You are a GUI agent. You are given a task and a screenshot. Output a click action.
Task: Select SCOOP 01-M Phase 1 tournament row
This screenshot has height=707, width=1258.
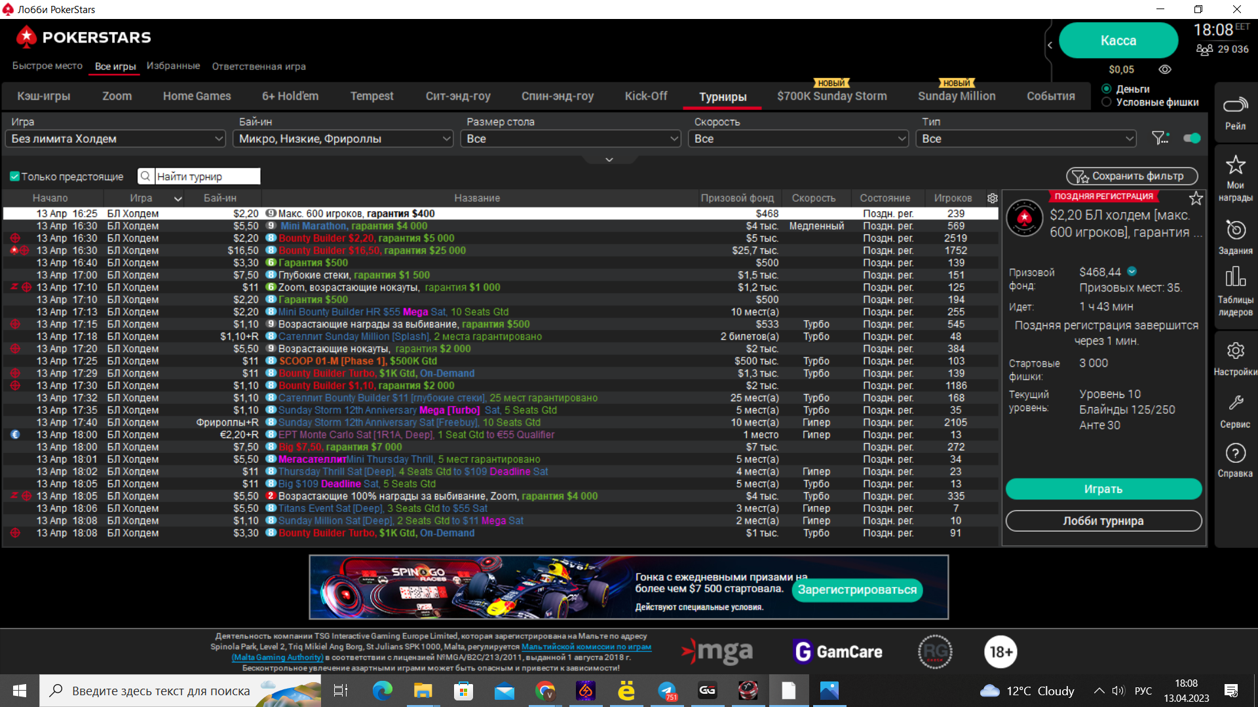(500, 361)
